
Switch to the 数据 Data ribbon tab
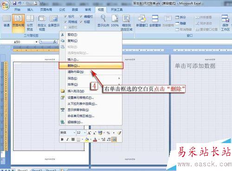[x=75, y=10]
